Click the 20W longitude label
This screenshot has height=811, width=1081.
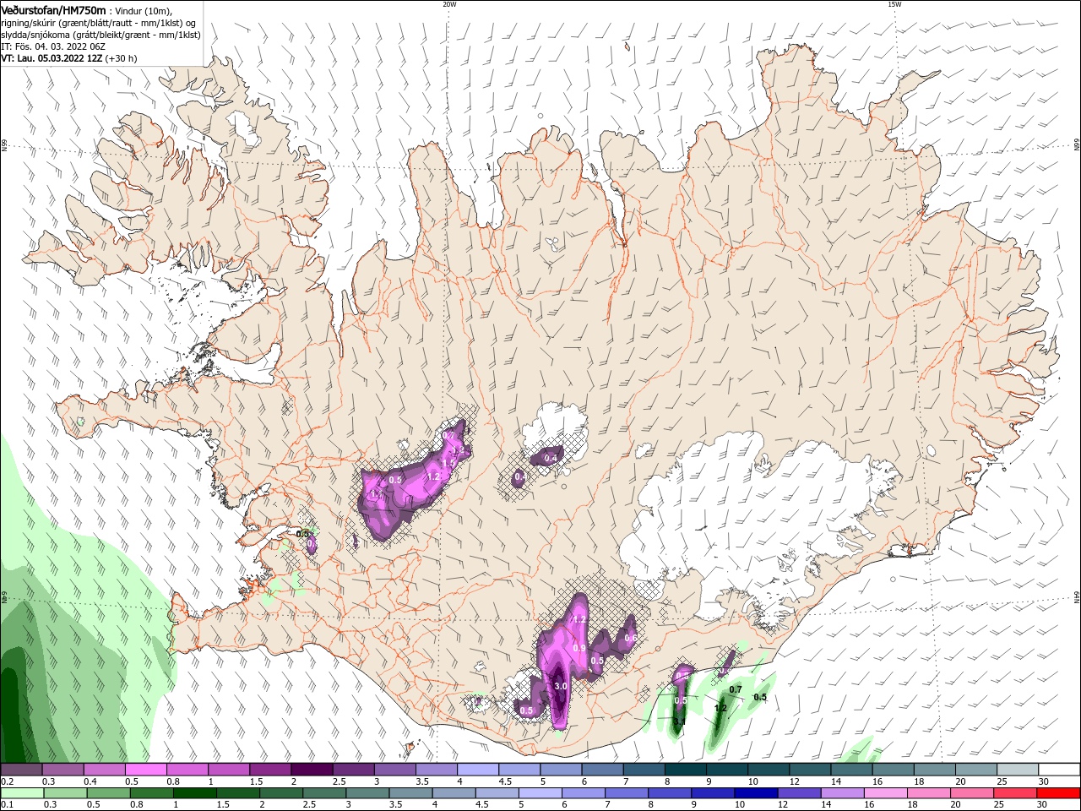tap(449, 4)
